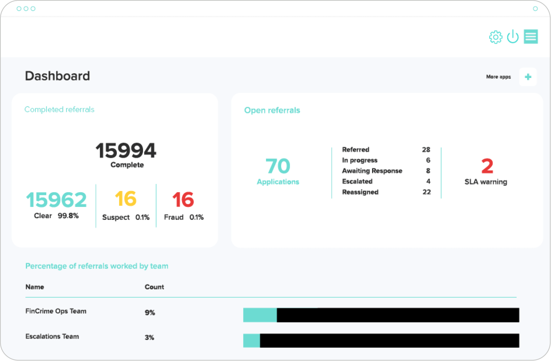Click the circle icon in the top-right corner
The image size is (551, 361).
(535, 9)
